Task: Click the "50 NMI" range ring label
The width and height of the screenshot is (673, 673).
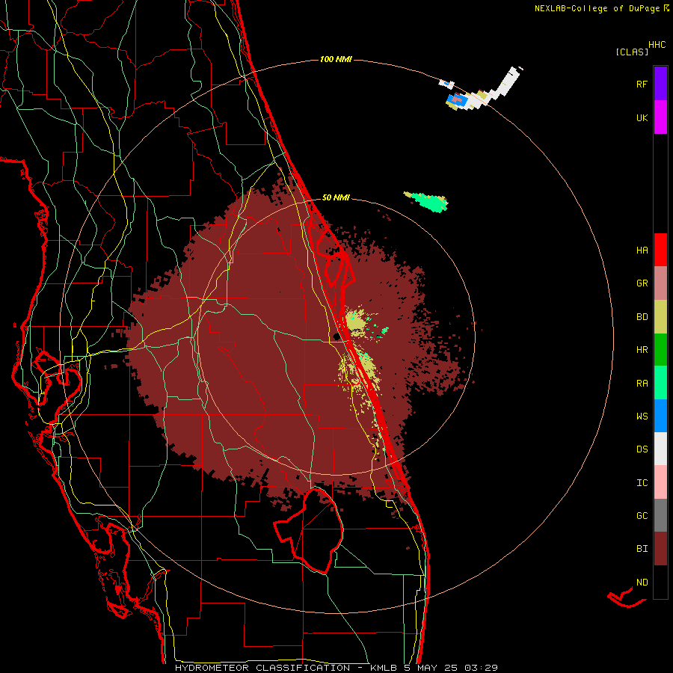Action: 336,197
